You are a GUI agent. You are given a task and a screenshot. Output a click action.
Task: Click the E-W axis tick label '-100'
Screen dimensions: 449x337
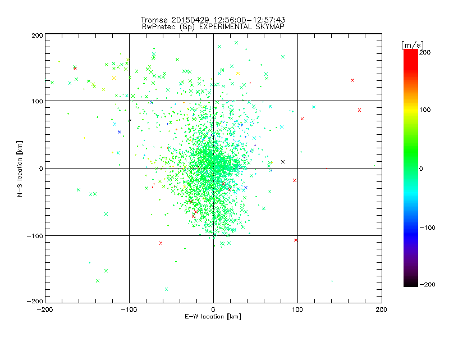point(129,309)
